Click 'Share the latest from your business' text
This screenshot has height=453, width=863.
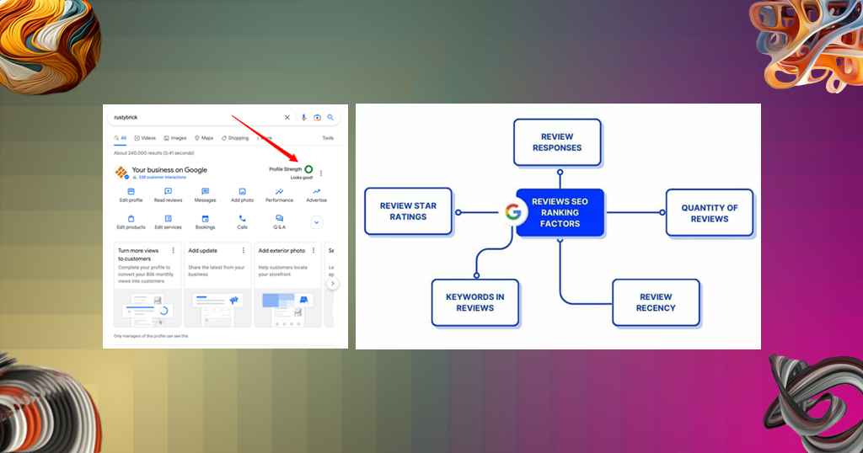pos(217,270)
